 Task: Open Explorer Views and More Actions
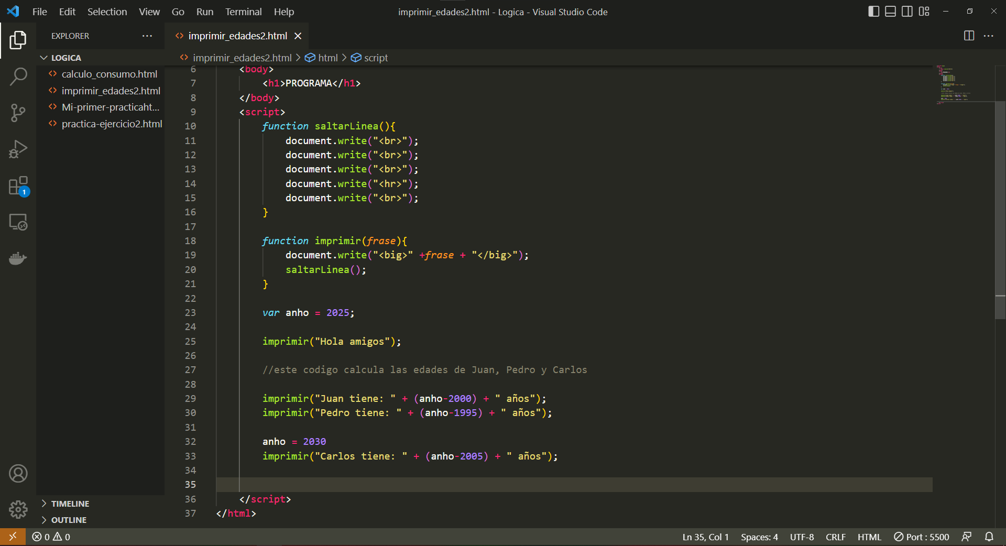[147, 36]
